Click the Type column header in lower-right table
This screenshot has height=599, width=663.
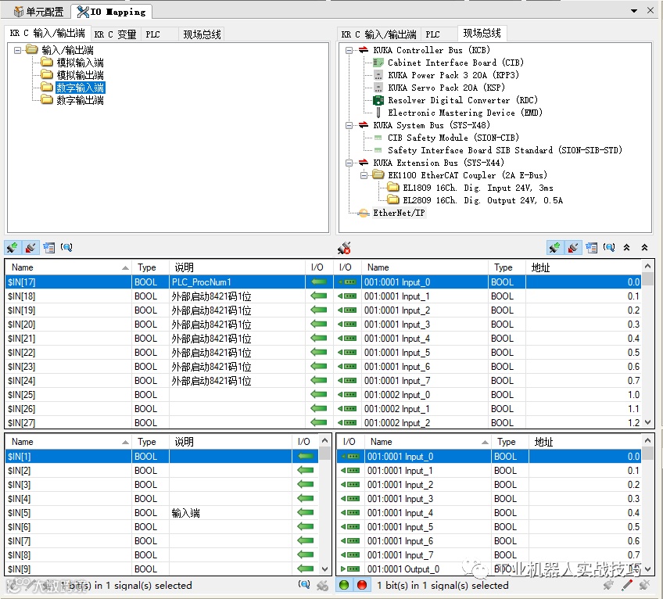[510, 442]
